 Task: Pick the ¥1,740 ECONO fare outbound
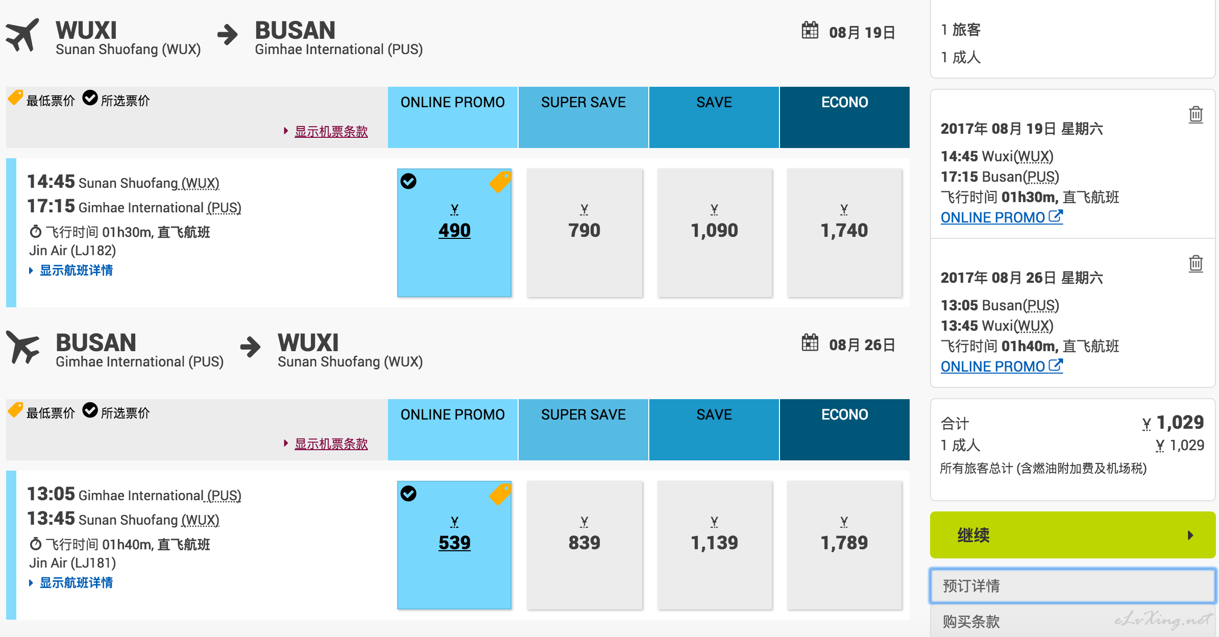coord(844,233)
